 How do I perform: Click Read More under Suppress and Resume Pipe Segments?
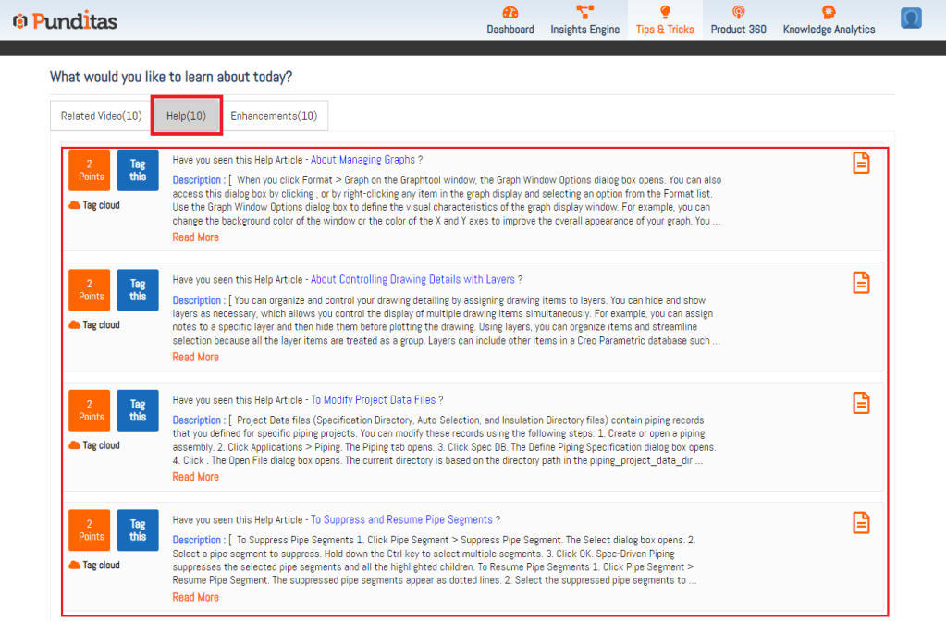[x=195, y=597]
